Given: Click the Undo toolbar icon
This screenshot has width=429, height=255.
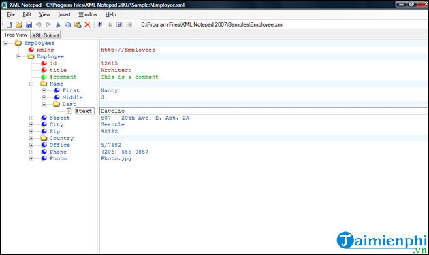Looking at the screenshot, I should 39,24.
